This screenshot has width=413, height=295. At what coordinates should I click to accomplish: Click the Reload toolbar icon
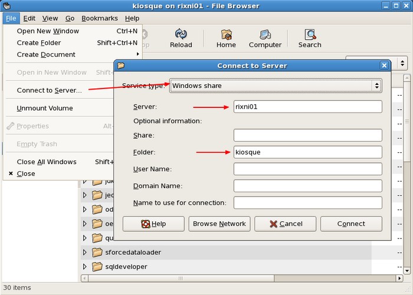point(181,35)
